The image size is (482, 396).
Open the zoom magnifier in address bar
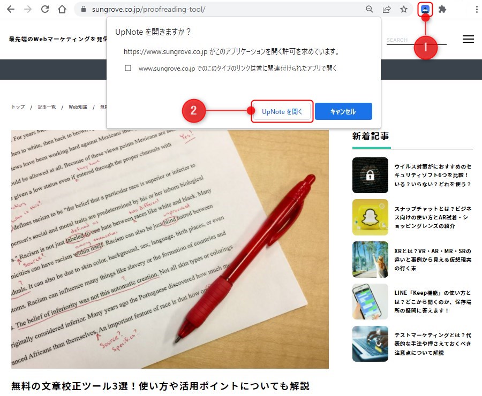[370, 9]
